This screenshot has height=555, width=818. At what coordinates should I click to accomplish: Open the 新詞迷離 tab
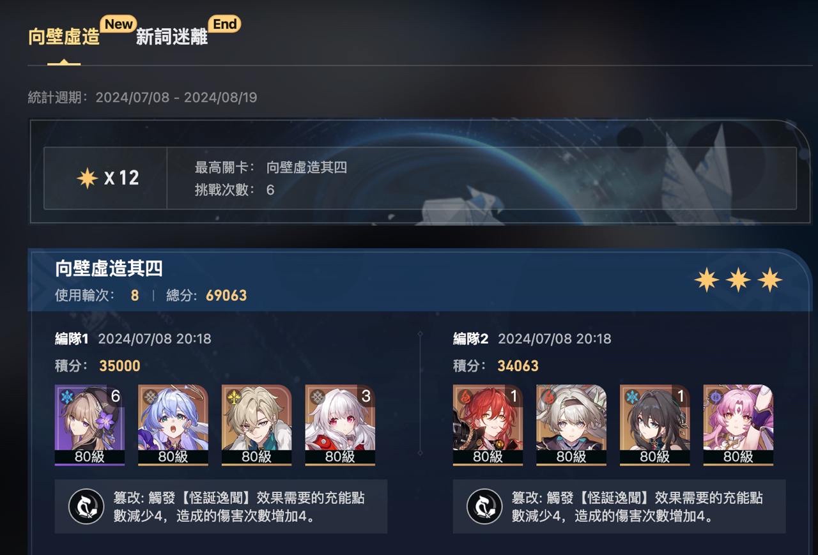tap(172, 37)
